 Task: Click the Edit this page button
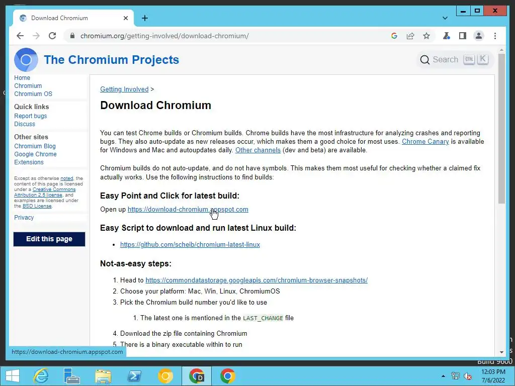point(49,239)
